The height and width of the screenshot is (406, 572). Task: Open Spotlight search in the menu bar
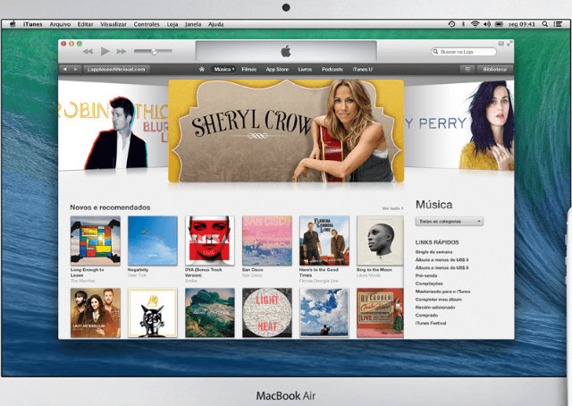543,23
